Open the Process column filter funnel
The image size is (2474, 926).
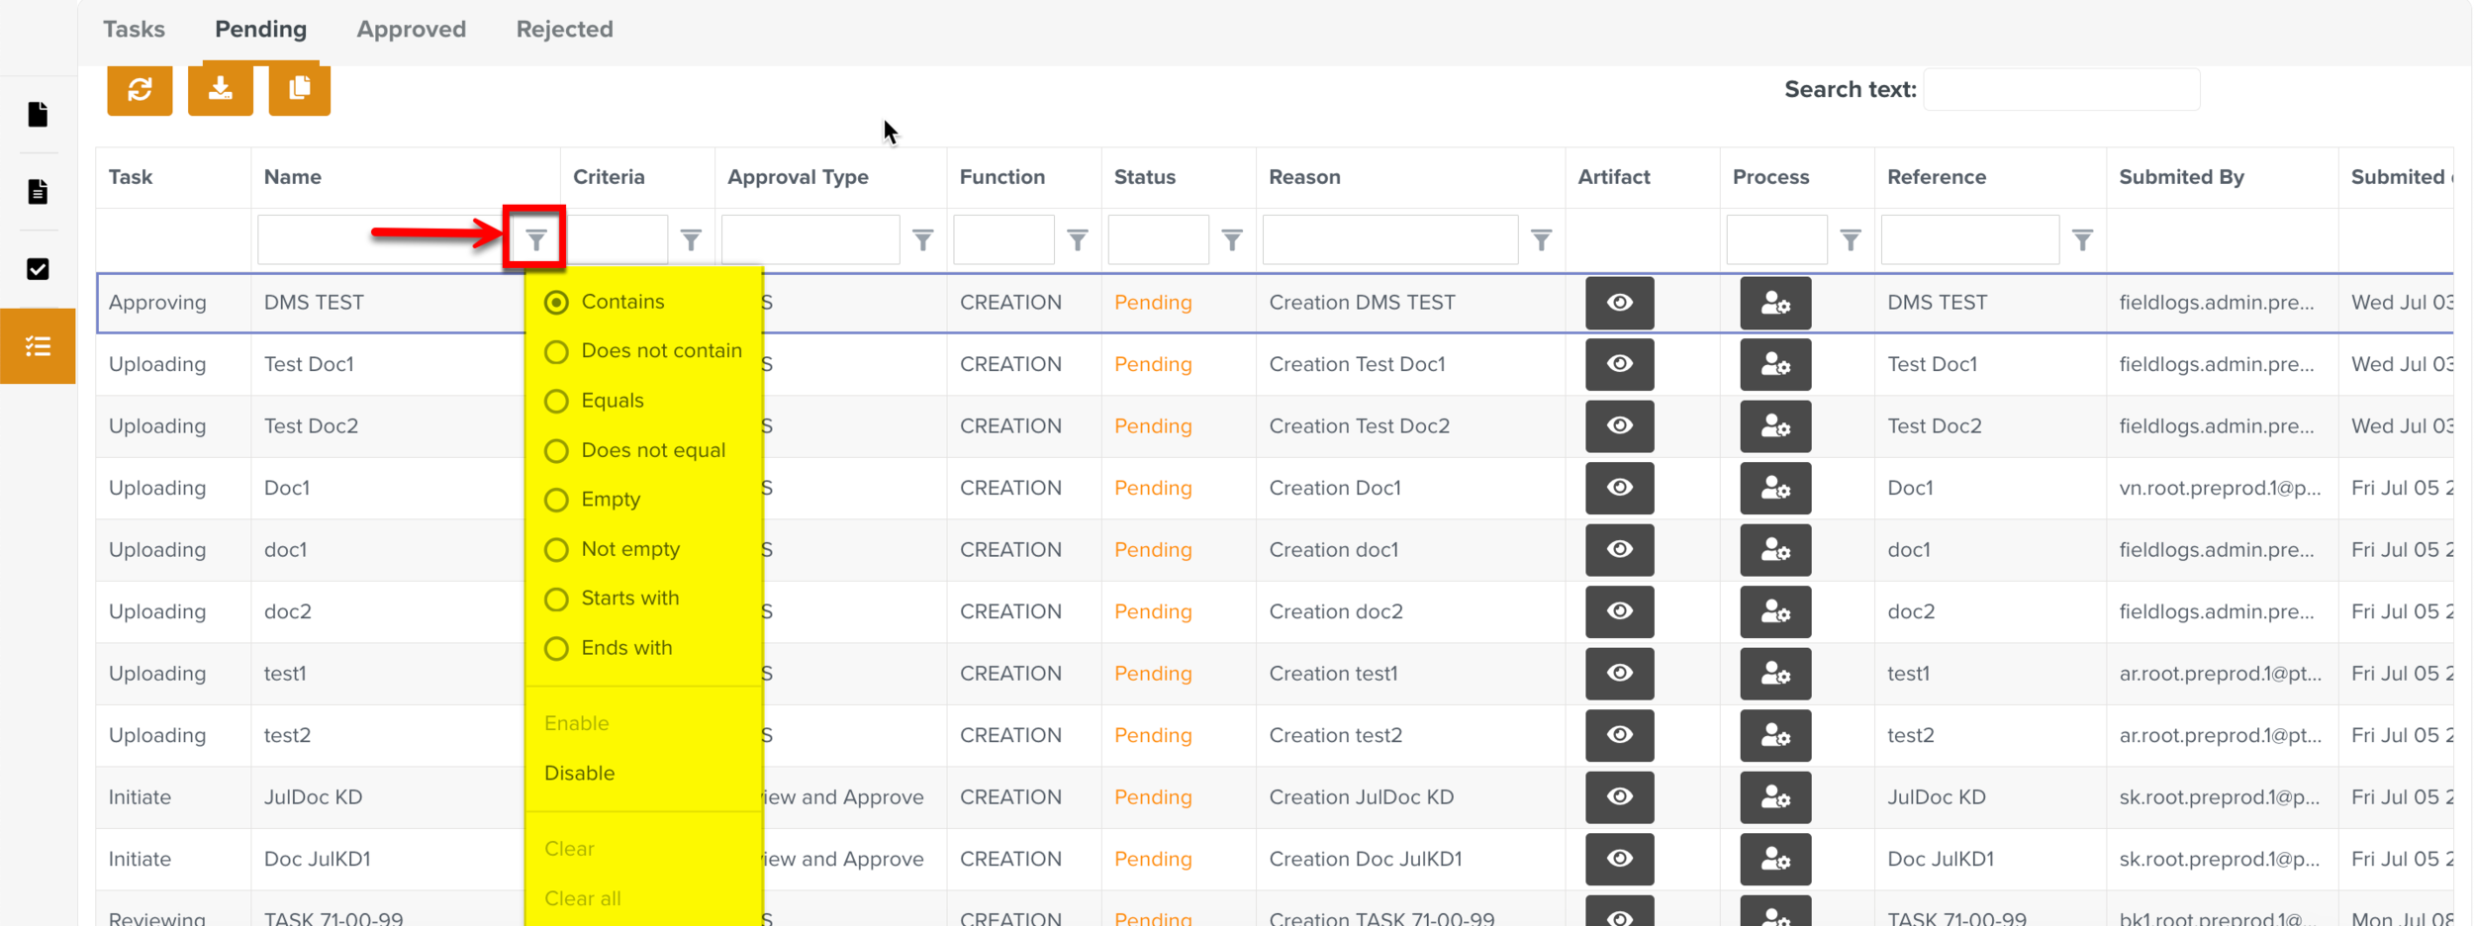click(x=1851, y=239)
